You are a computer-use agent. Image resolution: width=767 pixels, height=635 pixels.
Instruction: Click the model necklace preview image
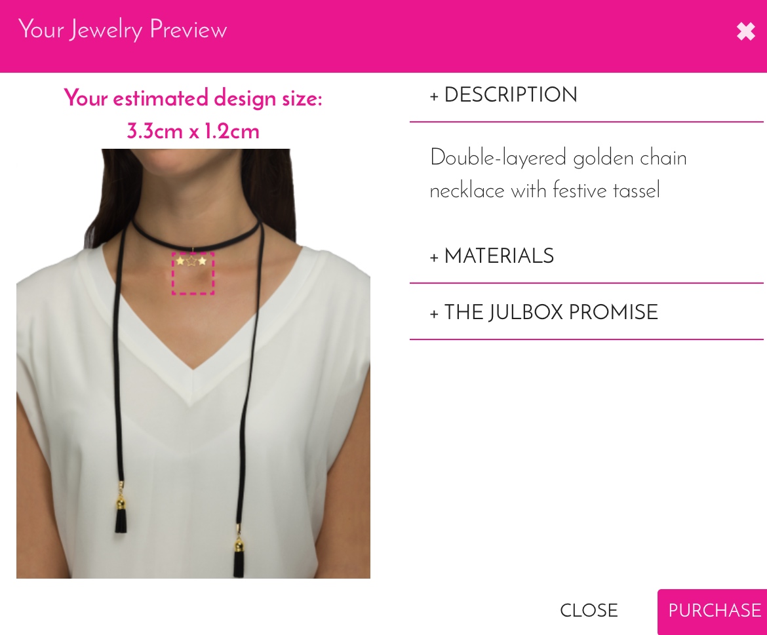193,363
